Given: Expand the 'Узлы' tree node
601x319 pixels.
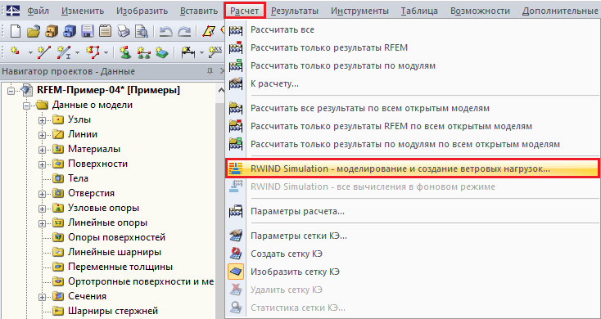Looking at the screenshot, I should click(42, 120).
